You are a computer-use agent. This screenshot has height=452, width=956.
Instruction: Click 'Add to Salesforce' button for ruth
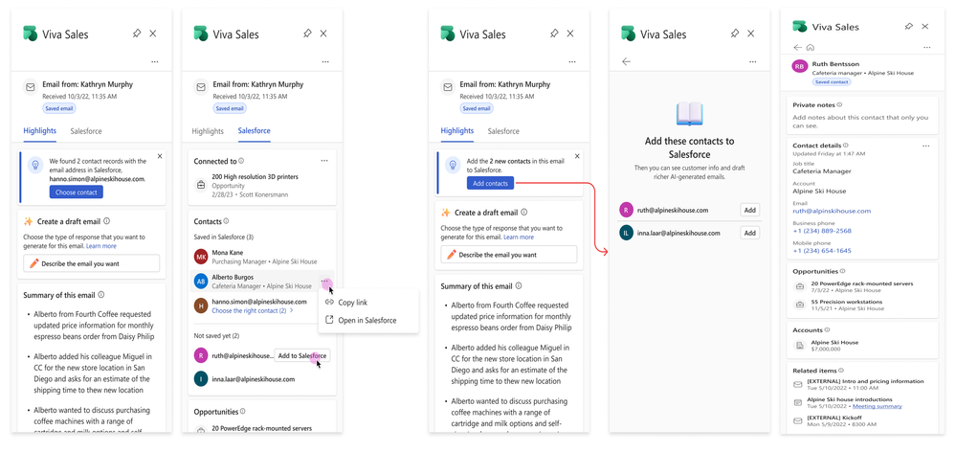point(302,355)
